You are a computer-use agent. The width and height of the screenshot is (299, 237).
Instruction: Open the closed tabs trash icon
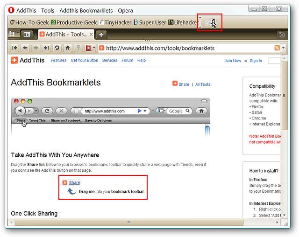pos(282,35)
